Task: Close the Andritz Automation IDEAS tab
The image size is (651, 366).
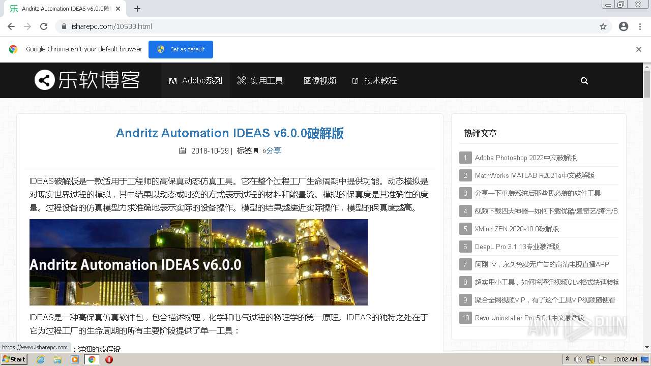Action: (118, 9)
